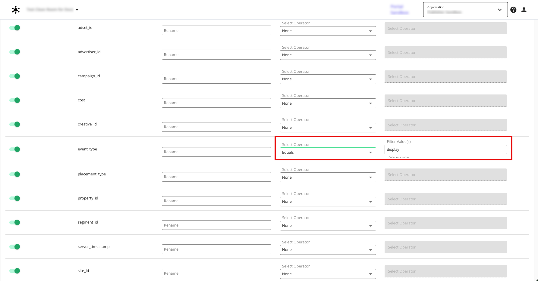Screen dimensions: 538x281
Task: Expand the placement_type operator dropdown
Action: click(328, 178)
